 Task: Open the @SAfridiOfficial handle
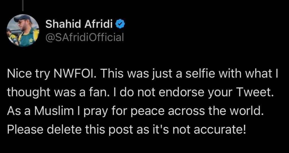click(84, 37)
